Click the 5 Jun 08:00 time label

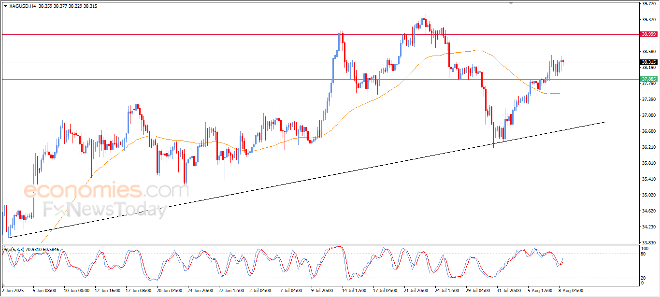(44, 291)
